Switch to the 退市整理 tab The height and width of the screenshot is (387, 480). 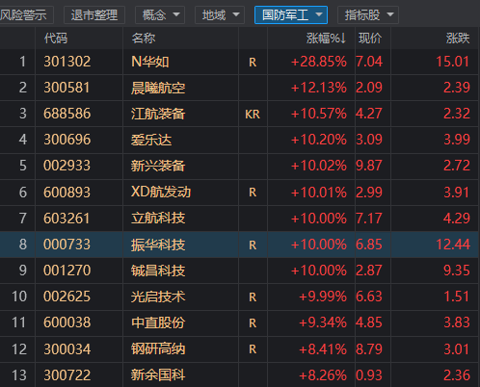point(94,14)
